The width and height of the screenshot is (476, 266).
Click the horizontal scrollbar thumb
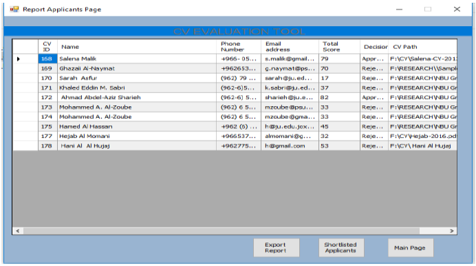tap(221, 231)
